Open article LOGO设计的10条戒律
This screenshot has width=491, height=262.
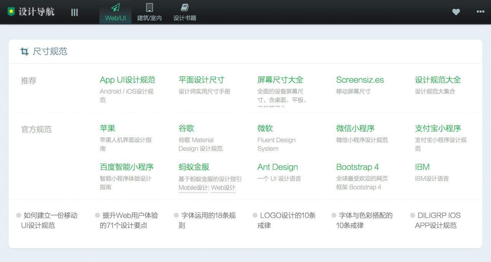point(287,220)
